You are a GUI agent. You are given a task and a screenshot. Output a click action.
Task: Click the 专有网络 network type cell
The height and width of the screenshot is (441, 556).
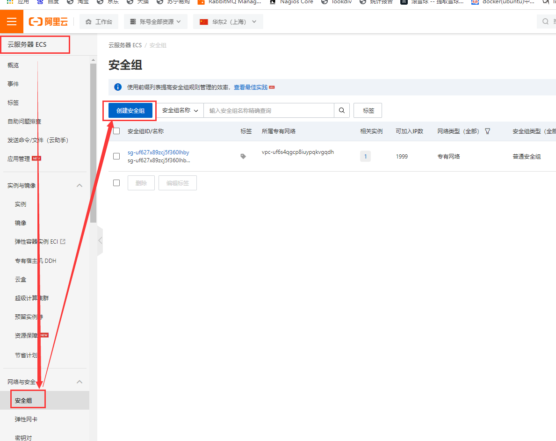(x=448, y=157)
